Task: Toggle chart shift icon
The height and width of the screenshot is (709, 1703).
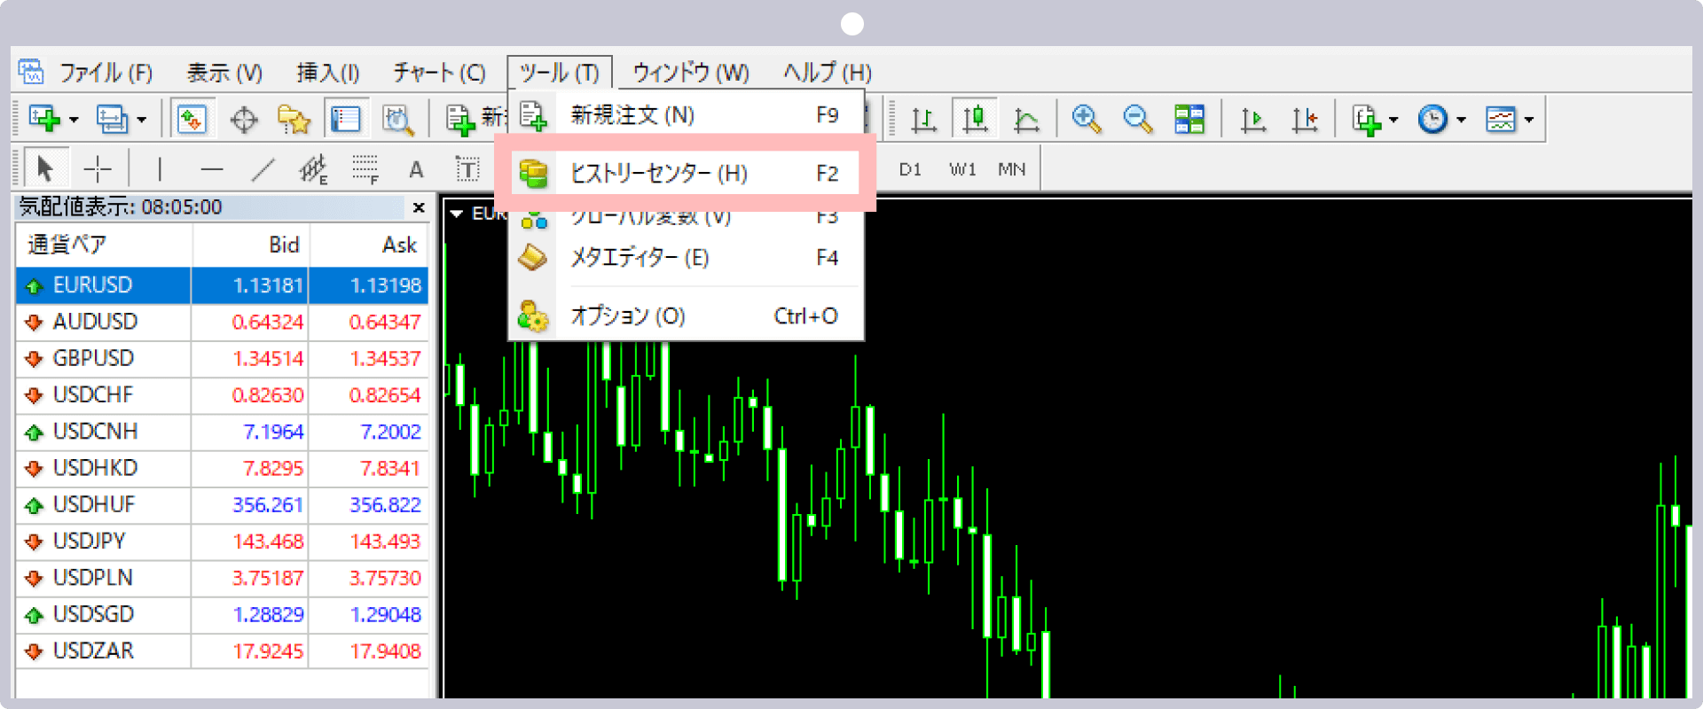Action: point(1305,119)
